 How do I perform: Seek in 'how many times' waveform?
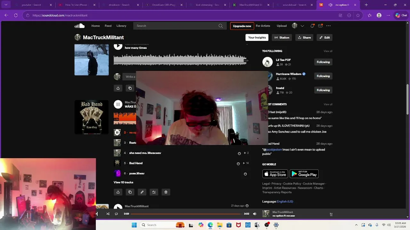click(180, 60)
